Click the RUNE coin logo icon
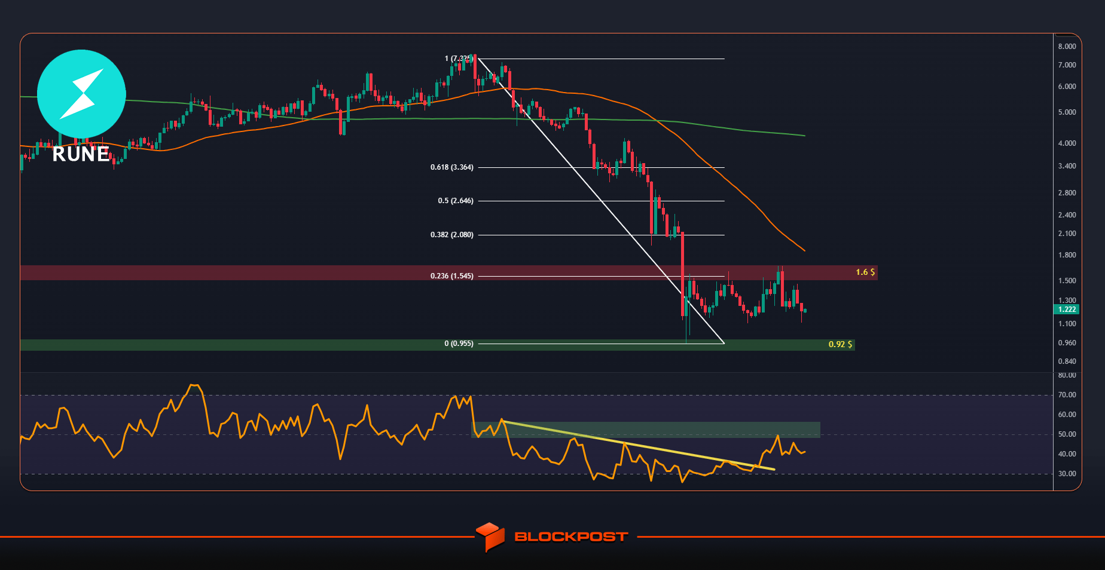Viewport: 1105px width, 570px height. [x=81, y=93]
